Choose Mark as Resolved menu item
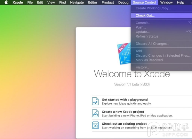The height and width of the screenshot is (139, 192). tap(161, 60)
